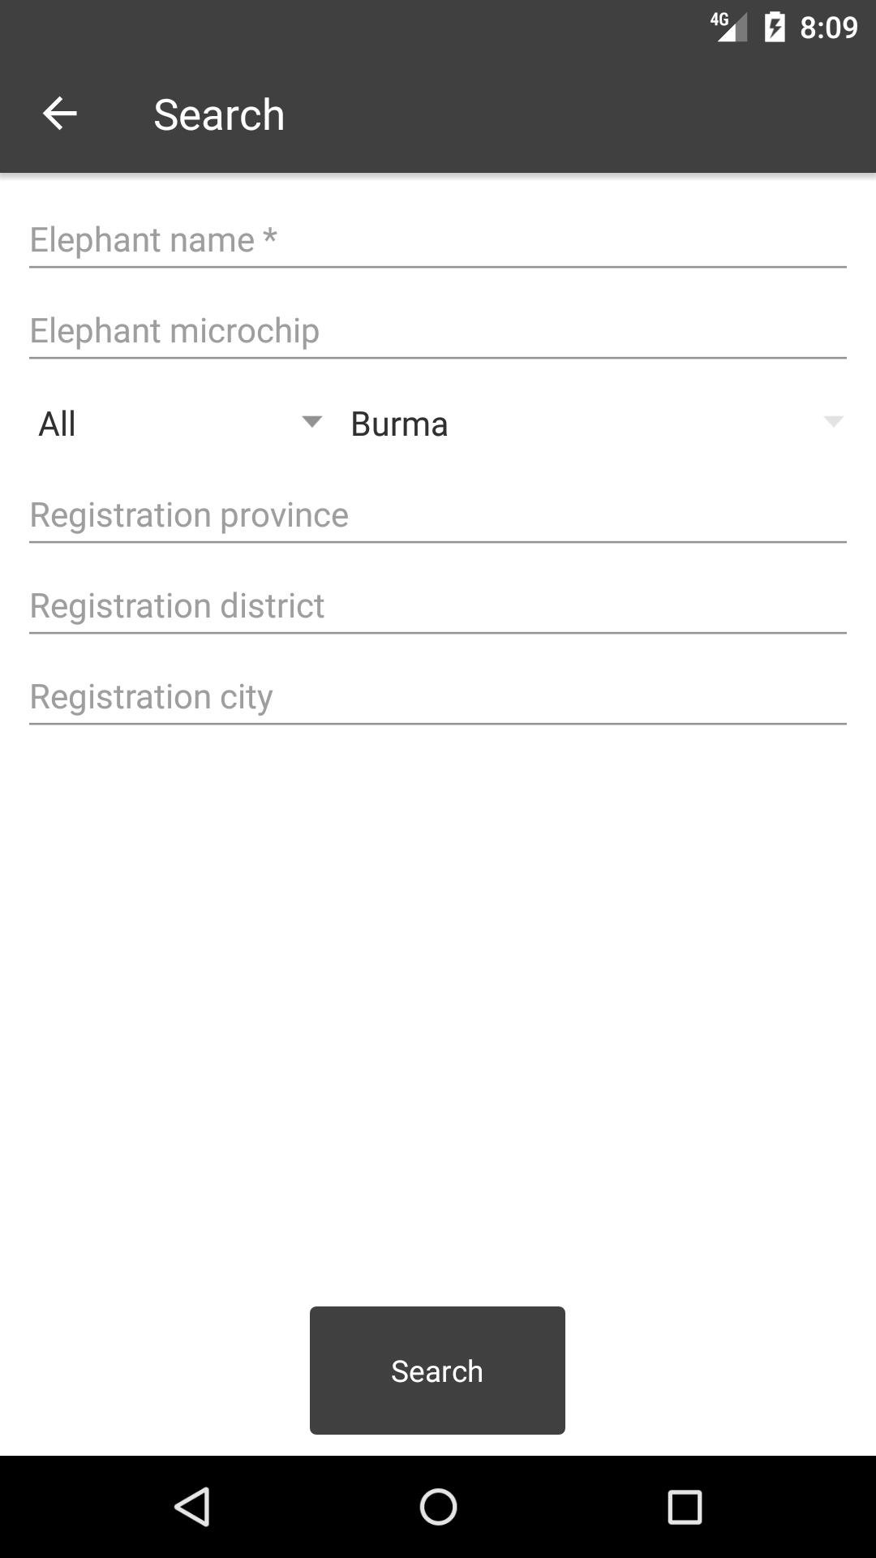Tap the "Search" title in the header
This screenshot has width=876, height=1558.
[x=219, y=114]
